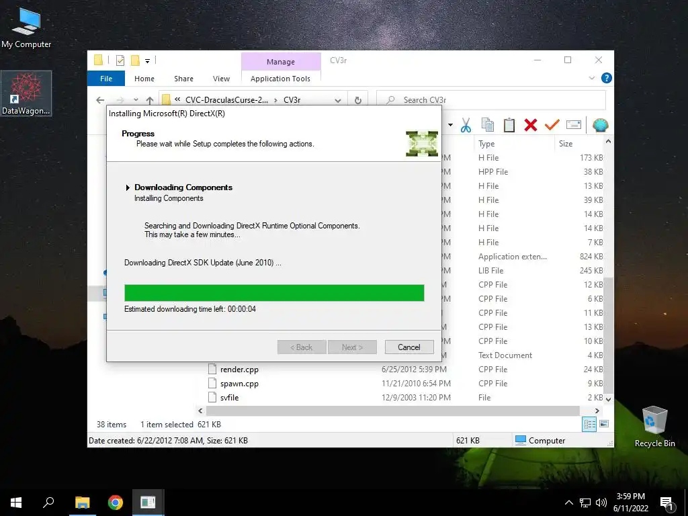
Task: Click the Cut scissors icon in Explorer toolbar
Action: point(466,126)
